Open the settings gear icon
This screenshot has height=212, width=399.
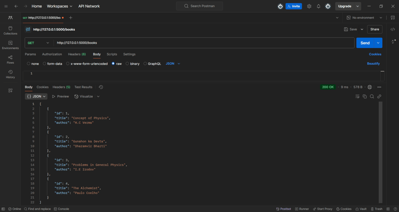tap(309, 6)
